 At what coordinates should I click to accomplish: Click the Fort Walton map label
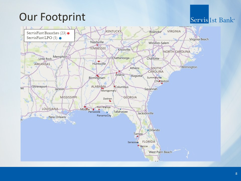[104, 107]
